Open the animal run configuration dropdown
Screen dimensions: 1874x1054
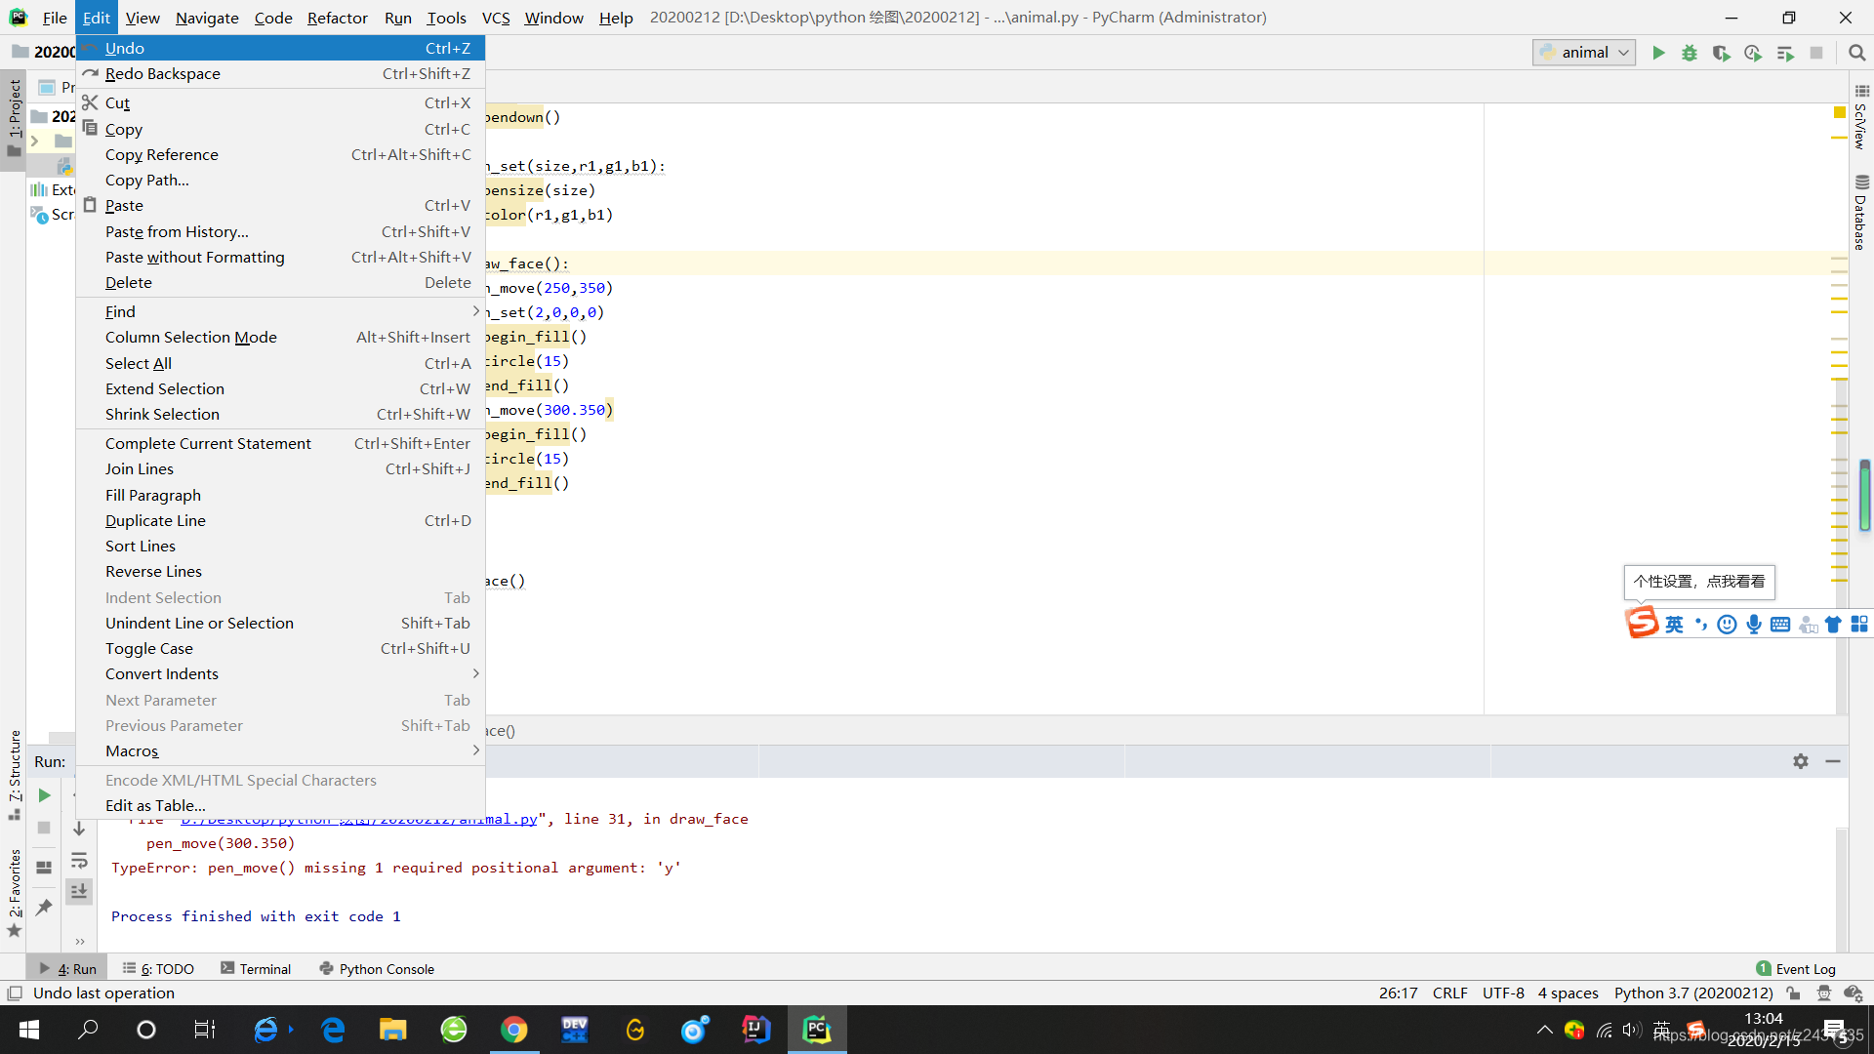coord(1584,53)
